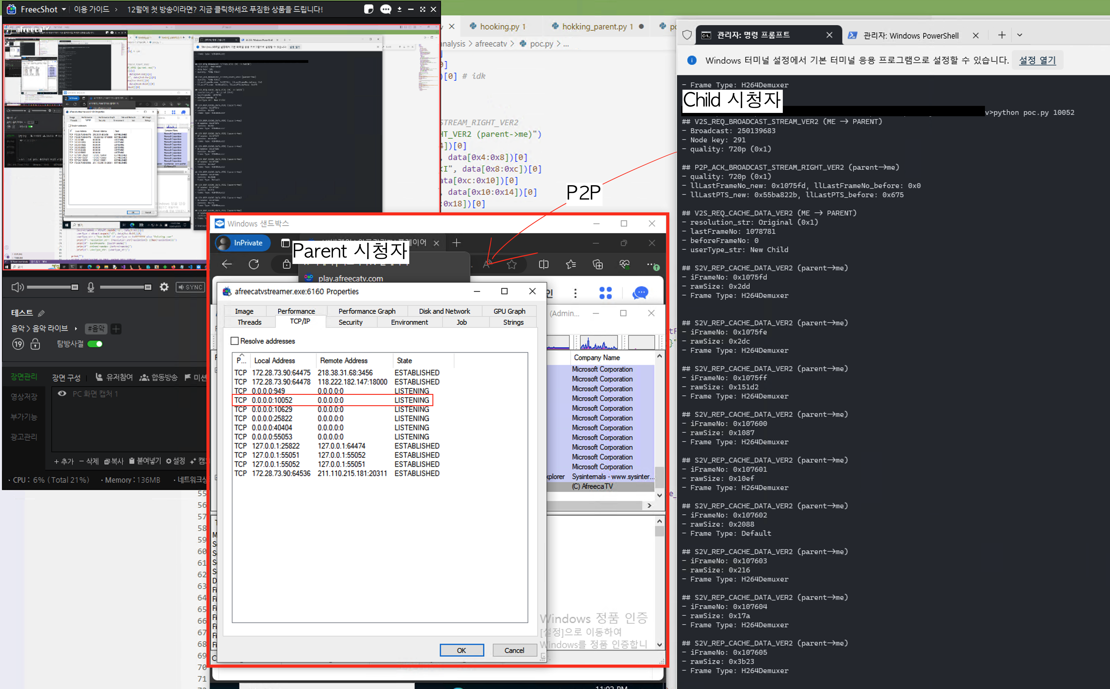Add a hashtag with the plus icon
Image resolution: width=1110 pixels, height=689 pixels.
[x=116, y=329]
